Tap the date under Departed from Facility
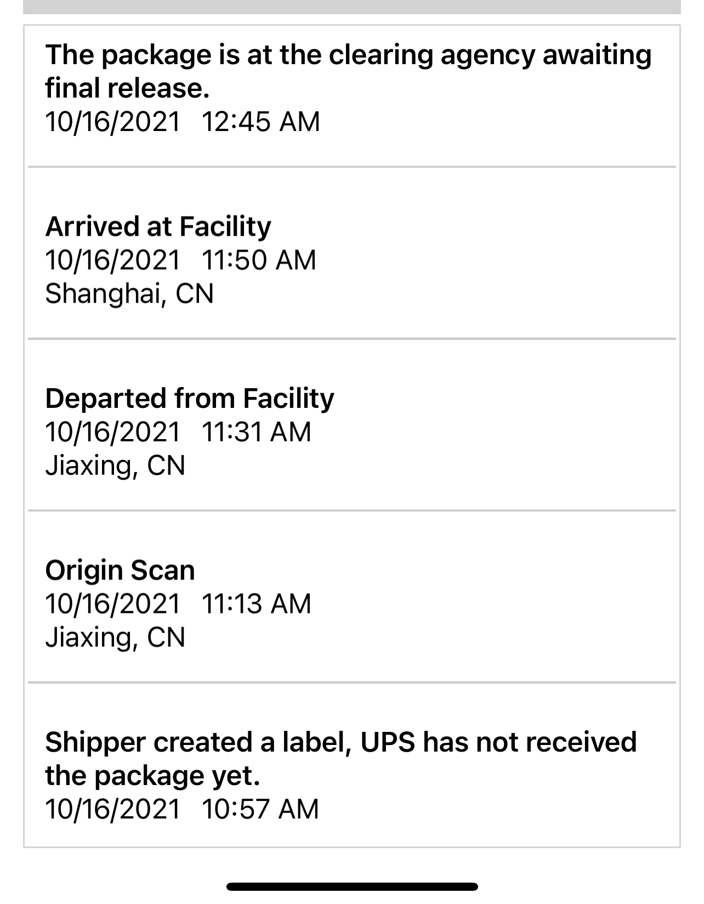 (112, 432)
